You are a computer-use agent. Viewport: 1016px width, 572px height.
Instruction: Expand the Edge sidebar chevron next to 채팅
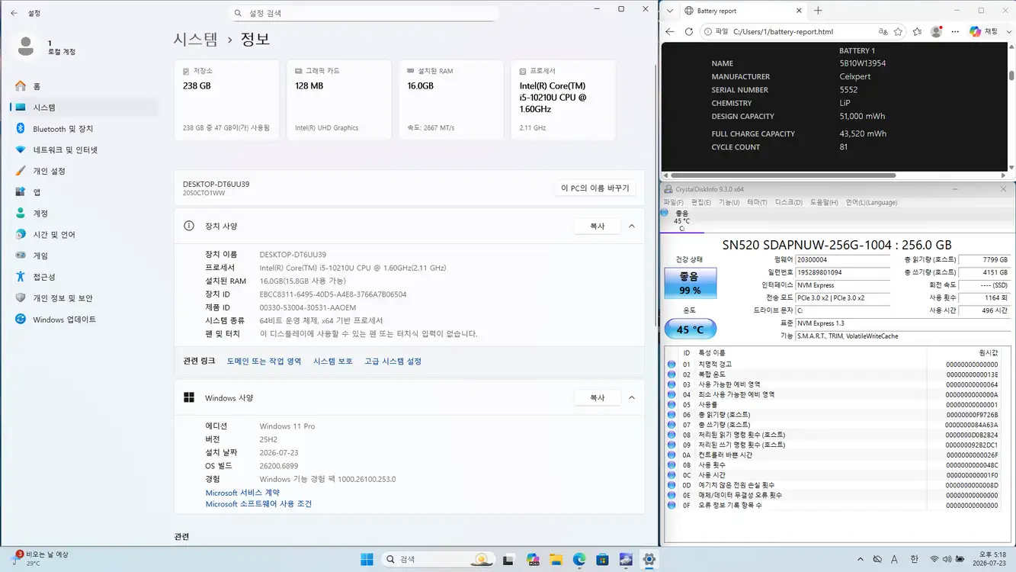1008,31
